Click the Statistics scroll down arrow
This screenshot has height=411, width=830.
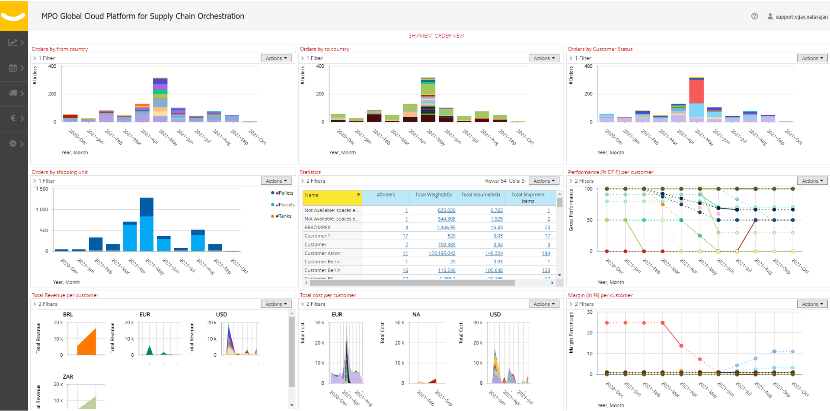pyautogui.click(x=559, y=275)
